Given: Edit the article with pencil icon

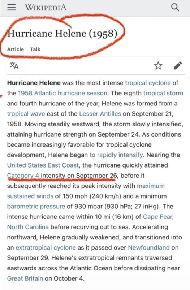Looking at the screenshot, I should point(178,65).
